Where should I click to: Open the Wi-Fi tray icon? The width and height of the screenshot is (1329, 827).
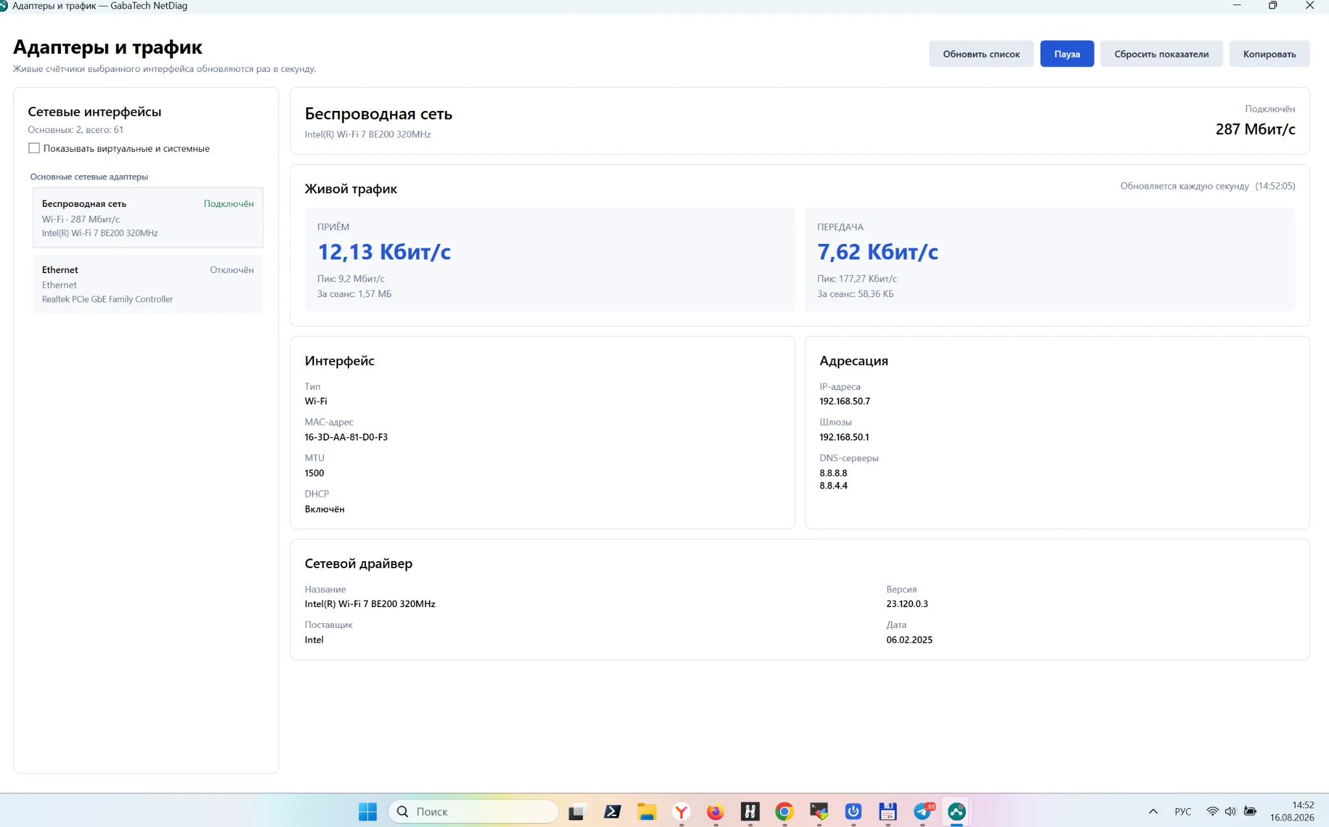click(1212, 811)
